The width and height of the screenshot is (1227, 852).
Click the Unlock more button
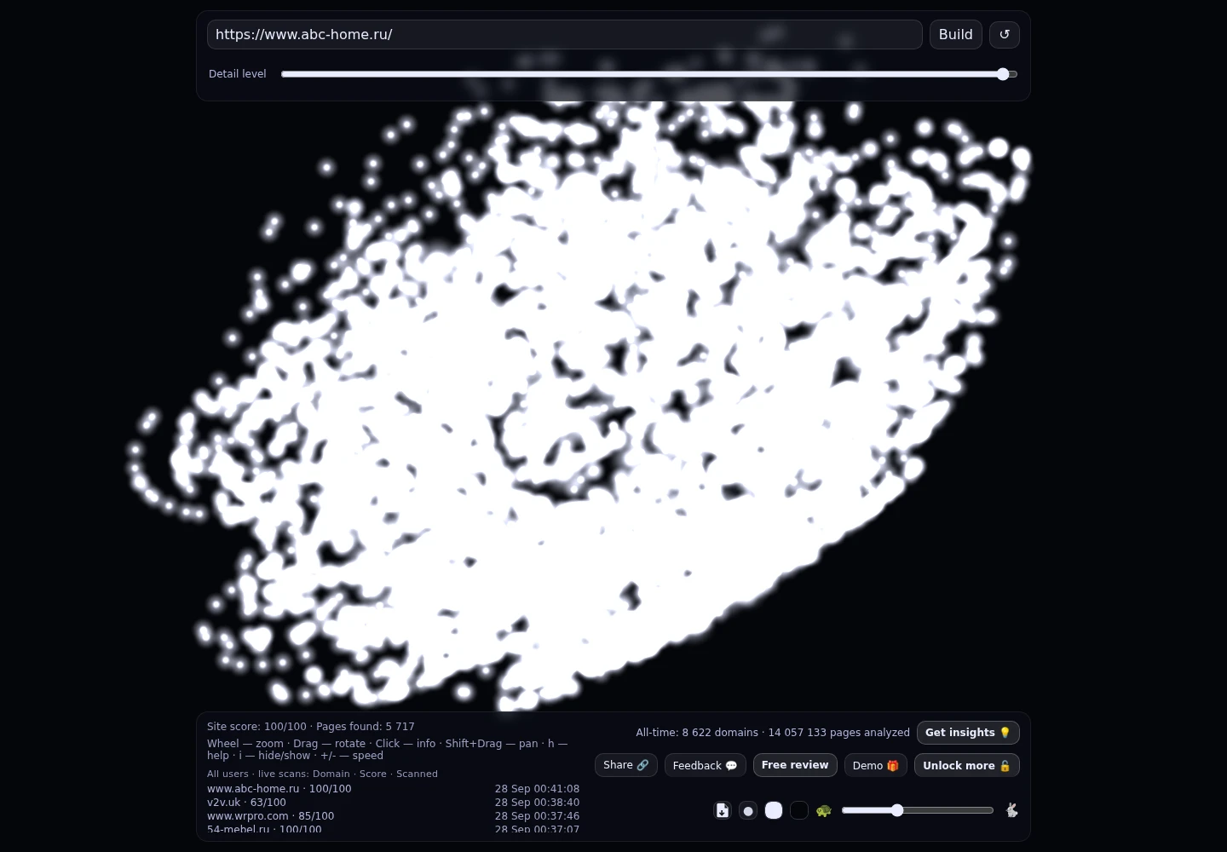pos(967,765)
